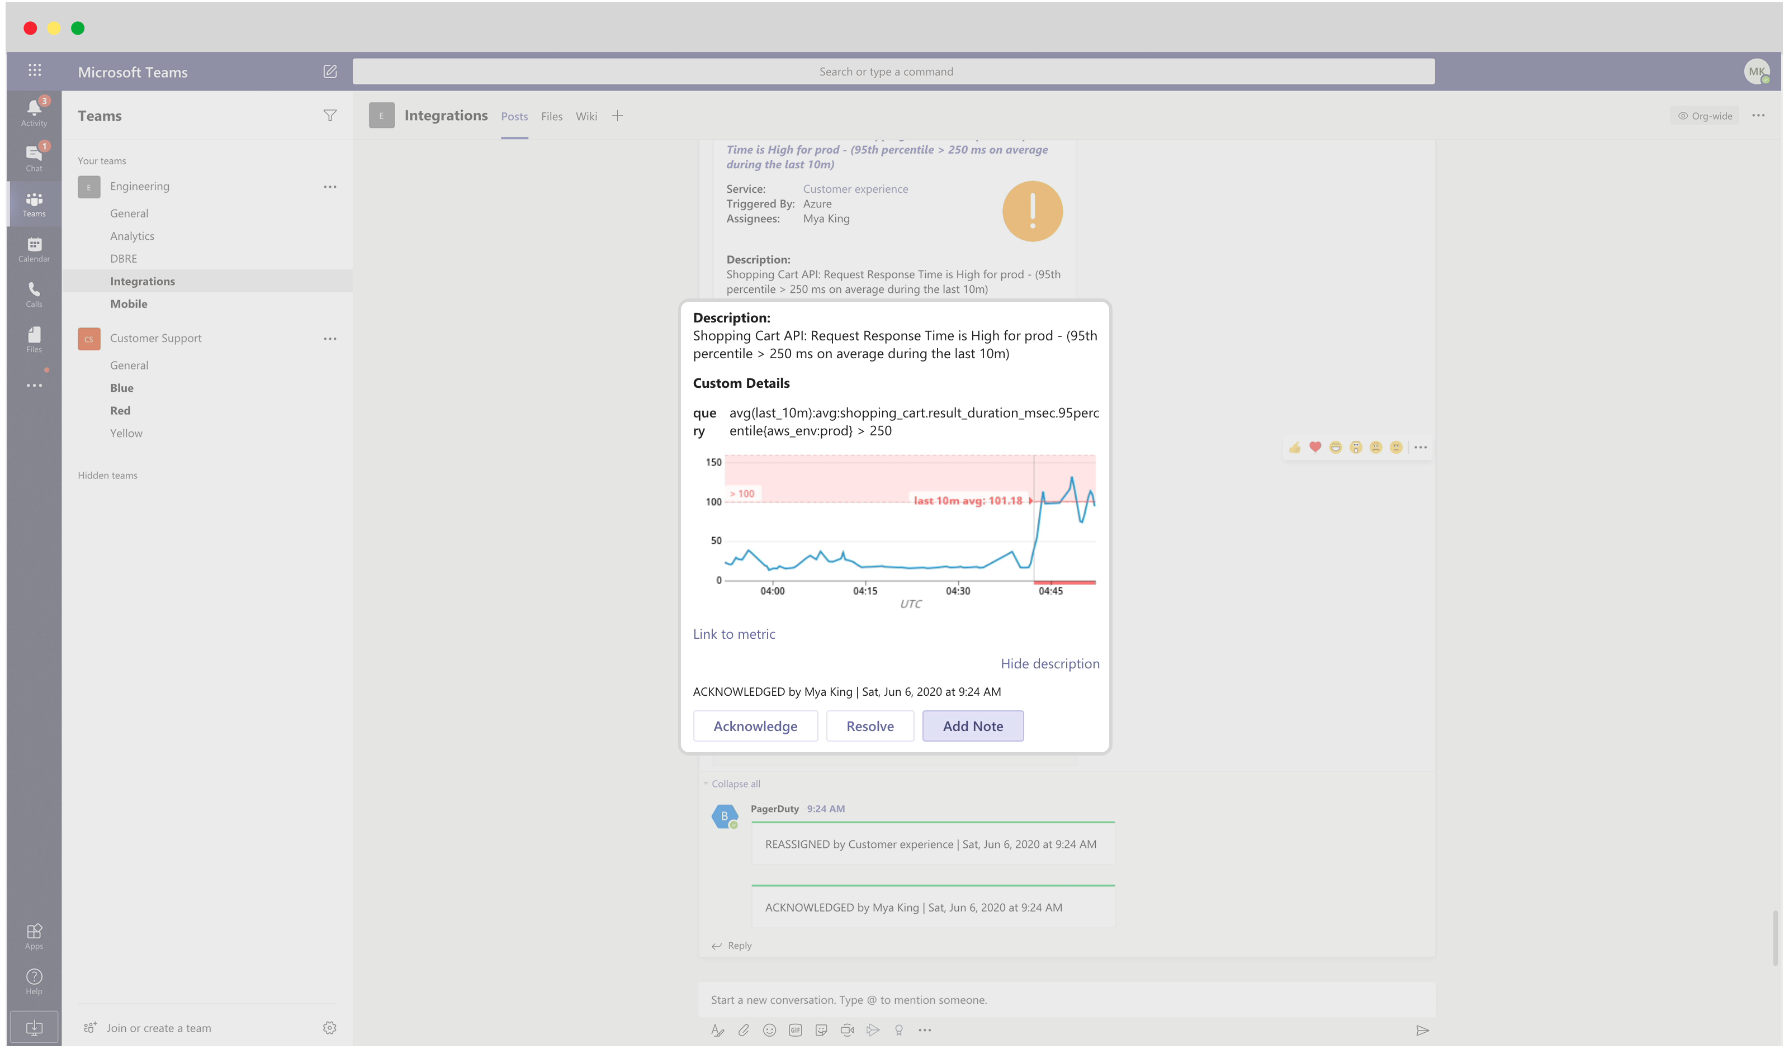Open the Calendar in the sidebar

click(x=34, y=249)
